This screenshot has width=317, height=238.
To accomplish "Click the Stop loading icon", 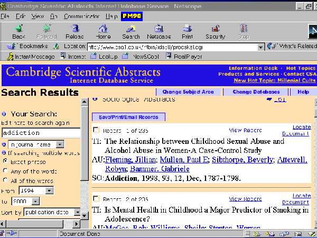I will coord(244,32).
